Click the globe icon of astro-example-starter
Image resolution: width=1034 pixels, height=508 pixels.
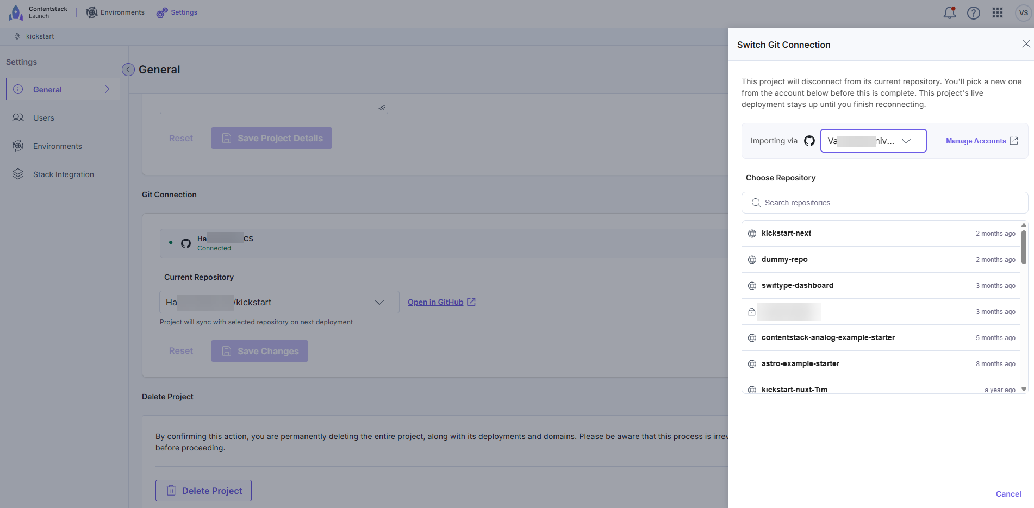tap(752, 364)
